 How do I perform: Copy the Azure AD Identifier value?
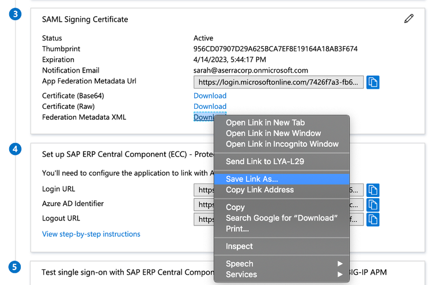373,204
